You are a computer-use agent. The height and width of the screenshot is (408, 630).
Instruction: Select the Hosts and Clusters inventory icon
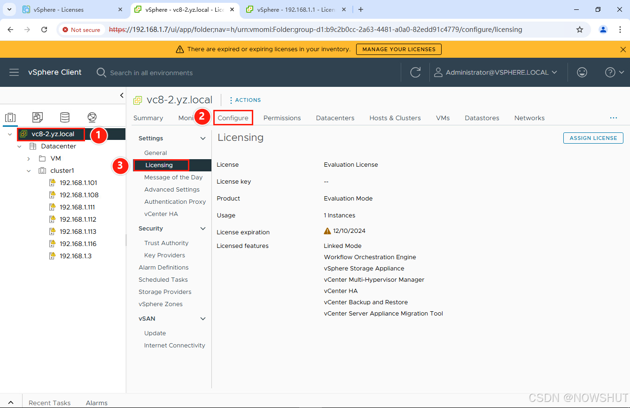coord(10,117)
